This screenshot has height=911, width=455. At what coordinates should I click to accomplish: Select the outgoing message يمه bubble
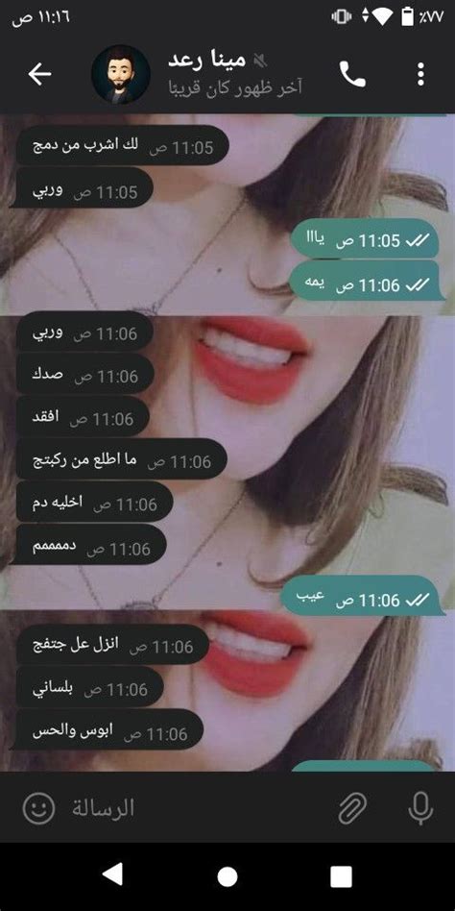(x=367, y=284)
